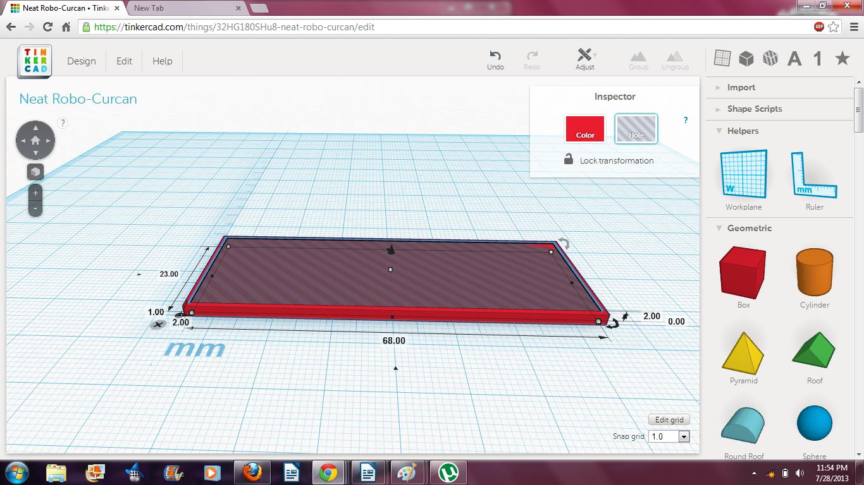Click the Adjust tools icon
864x485 pixels.
point(585,59)
